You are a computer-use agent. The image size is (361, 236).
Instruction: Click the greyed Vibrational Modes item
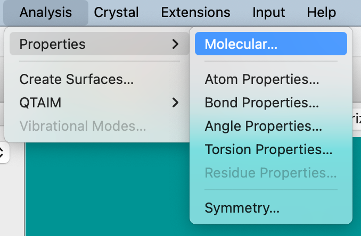click(x=83, y=125)
